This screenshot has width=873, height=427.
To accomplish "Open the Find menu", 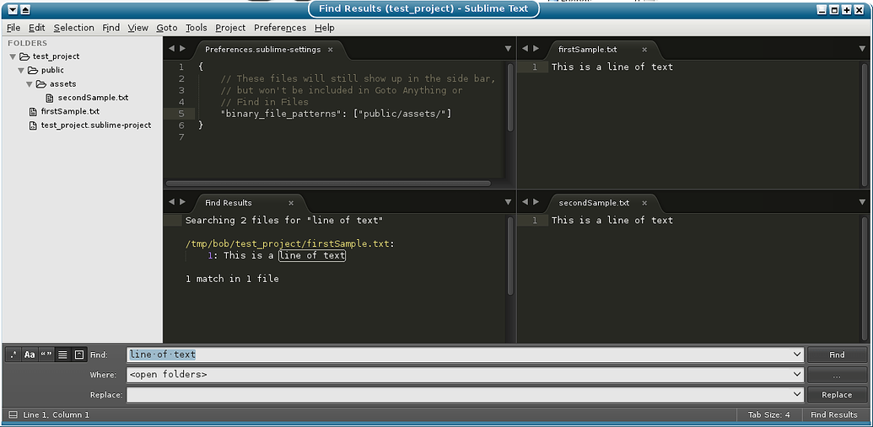I will [110, 28].
